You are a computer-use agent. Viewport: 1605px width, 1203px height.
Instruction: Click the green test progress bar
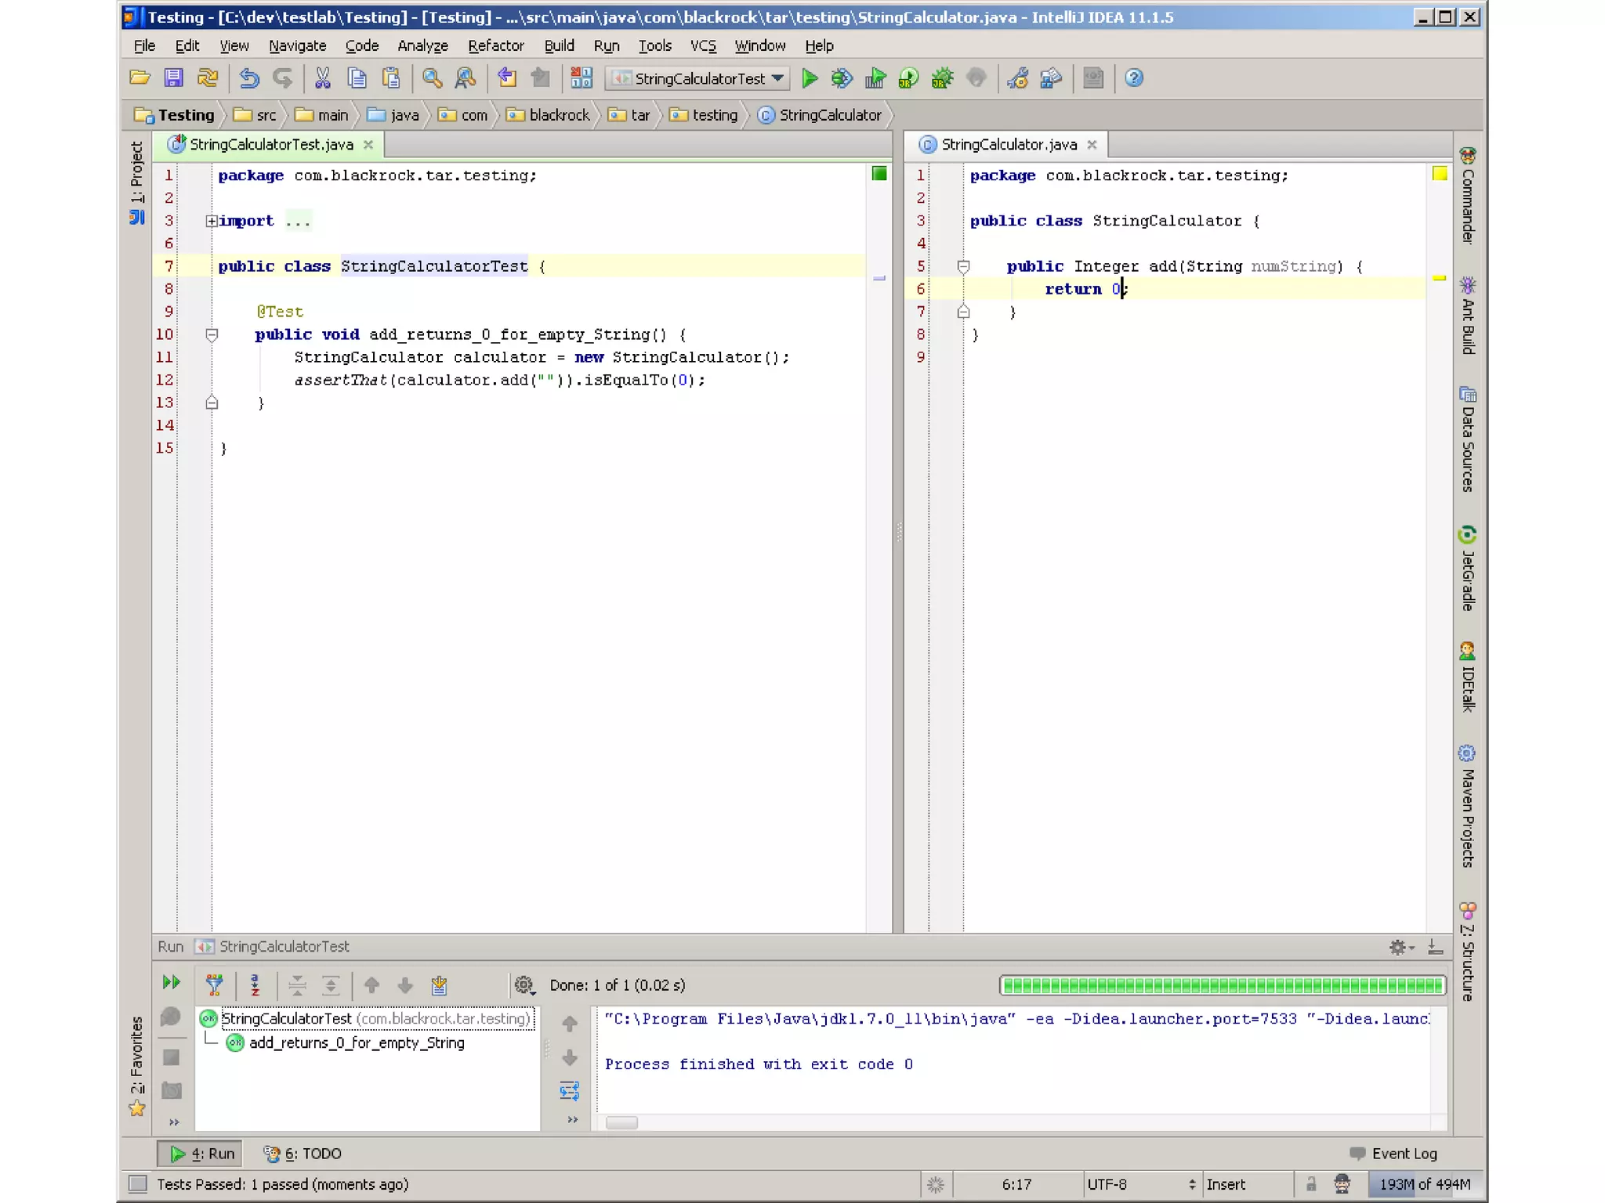pos(1222,985)
